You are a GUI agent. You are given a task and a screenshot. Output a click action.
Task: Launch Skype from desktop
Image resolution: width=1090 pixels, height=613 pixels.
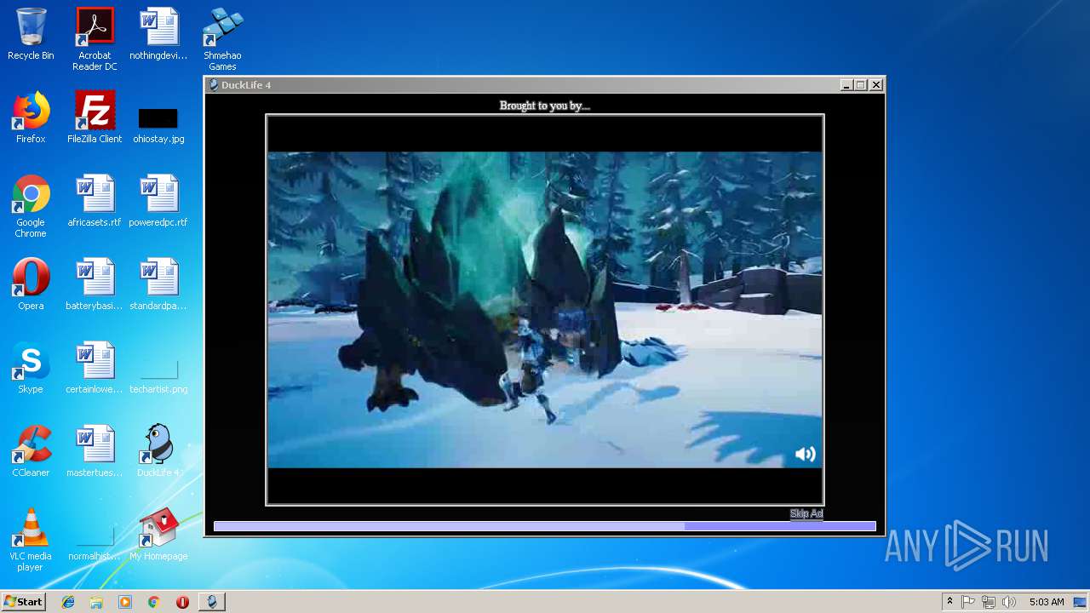click(31, 368)
